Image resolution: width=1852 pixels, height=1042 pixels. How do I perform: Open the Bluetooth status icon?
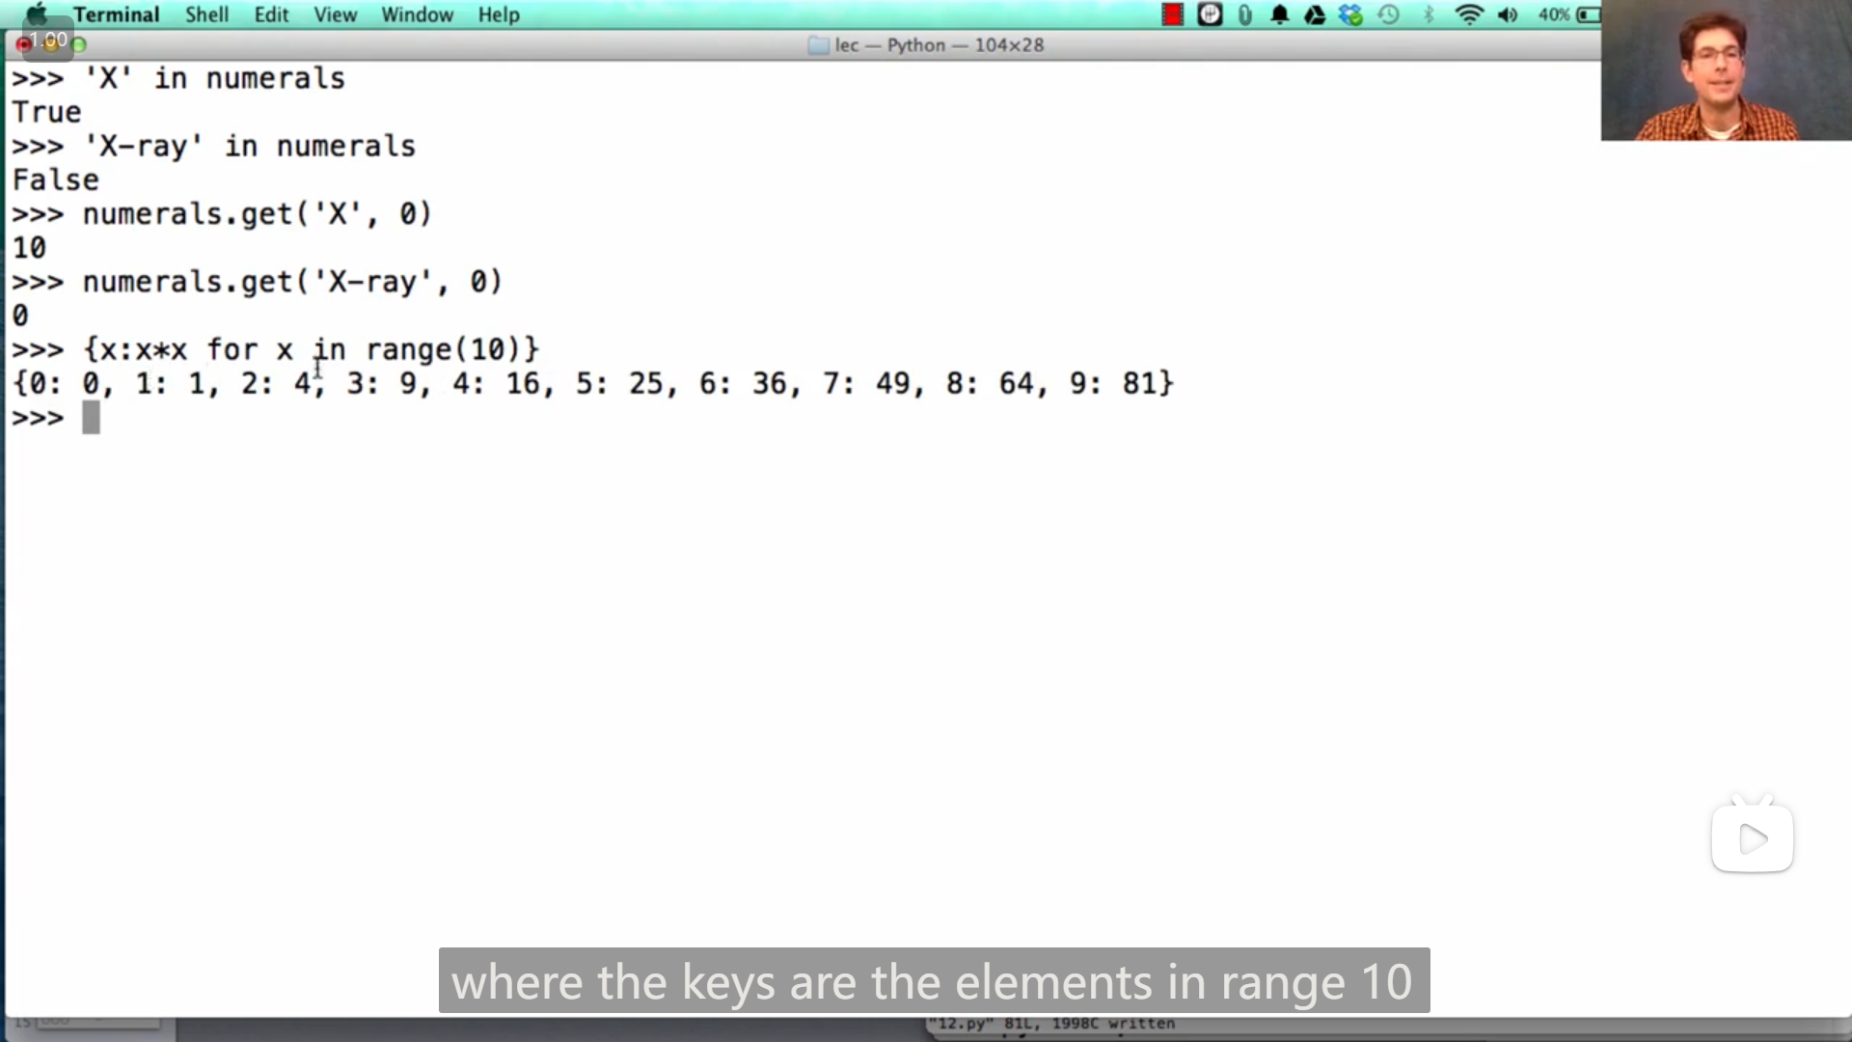pos(1430,14)
